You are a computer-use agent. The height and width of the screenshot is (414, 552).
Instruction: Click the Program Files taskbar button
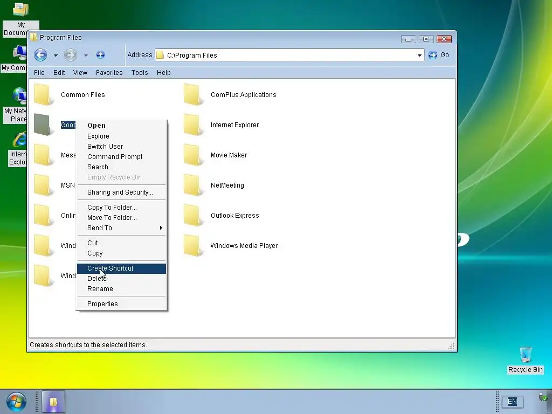[x=53, y=402]
